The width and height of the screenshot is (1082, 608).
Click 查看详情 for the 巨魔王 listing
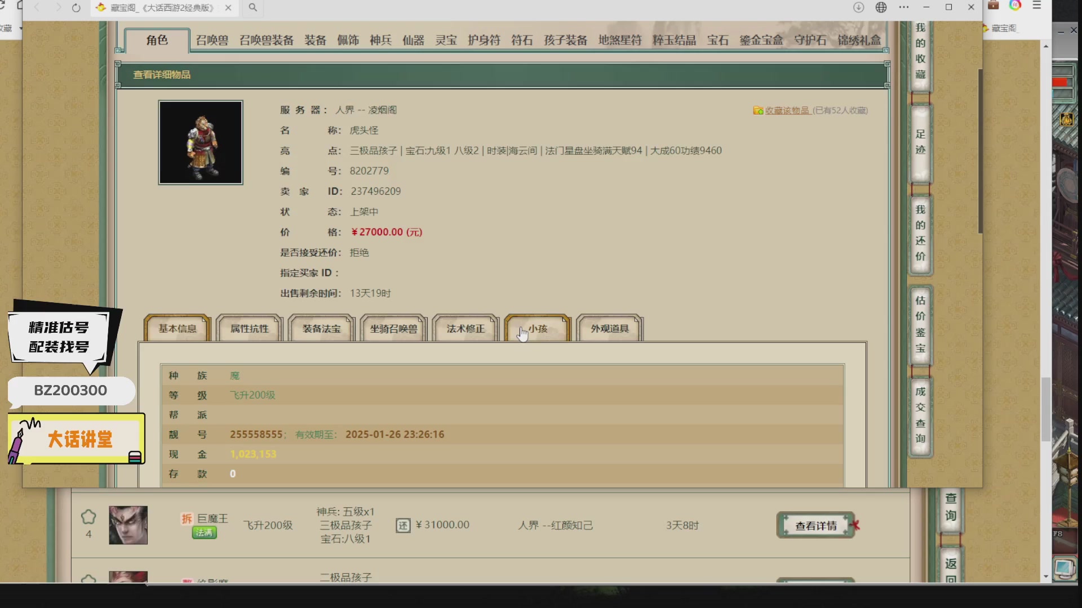tap(816, 526)
